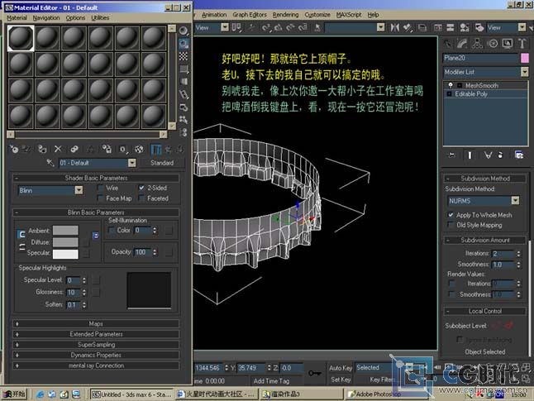
Task: Enable Face Map checkbox
Action: (101, 198)
